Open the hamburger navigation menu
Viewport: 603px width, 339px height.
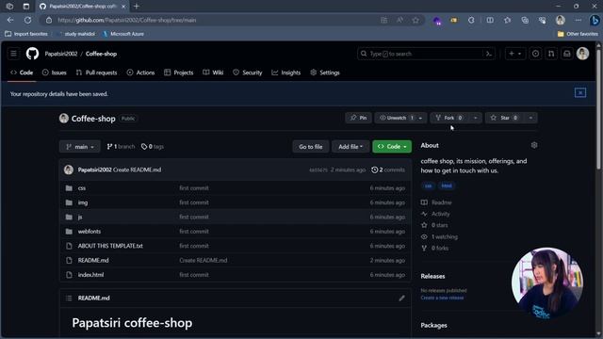13,54
